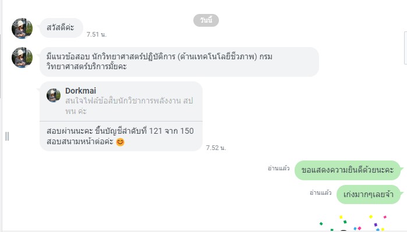Open the avatar beside the นักวิทยาศาสตร์ปฏิบัติการ question message
Viewport: 407px width, 232px height.
[22, 58]
